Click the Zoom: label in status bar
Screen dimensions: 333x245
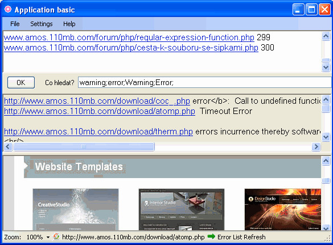(13, 237)
